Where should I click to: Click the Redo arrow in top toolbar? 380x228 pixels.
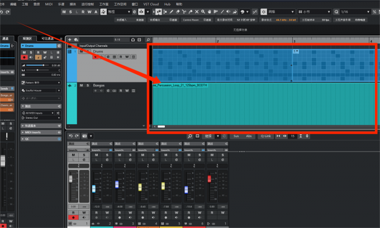[8, 12]
